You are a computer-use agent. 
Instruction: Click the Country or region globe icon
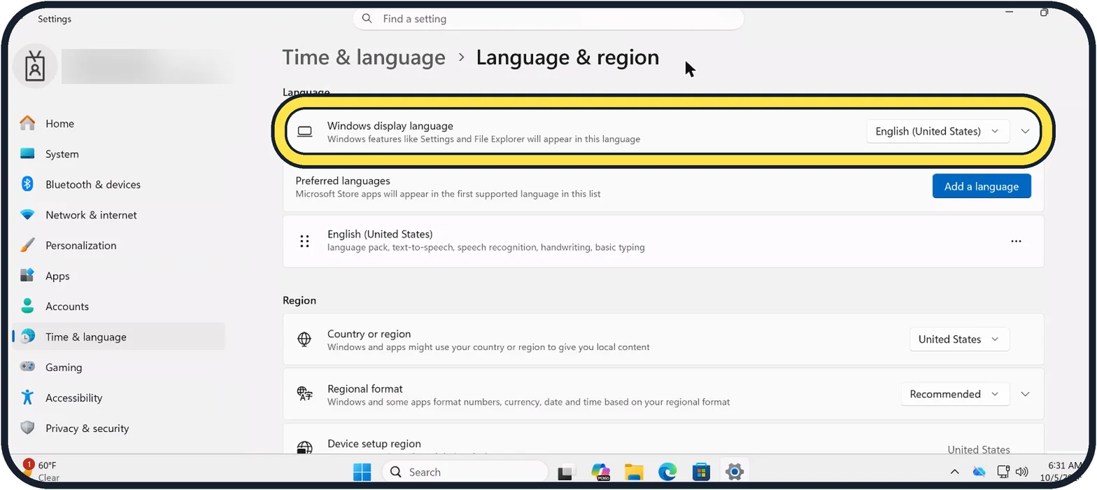click(304, 339)
